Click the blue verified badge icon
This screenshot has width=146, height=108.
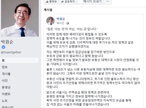coord(3,47)
